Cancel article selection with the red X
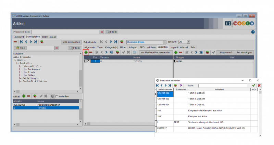The width and height of the screenshot is (274, 145). coord(259,85)
